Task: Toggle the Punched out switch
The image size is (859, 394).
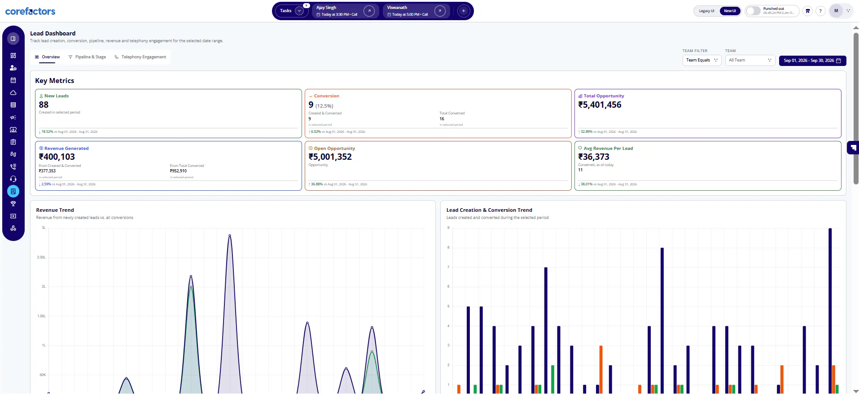Action: tap(754, 11)
